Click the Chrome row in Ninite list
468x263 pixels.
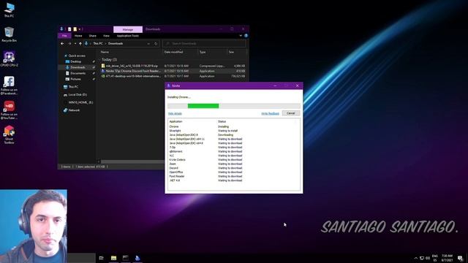[234, 126]
